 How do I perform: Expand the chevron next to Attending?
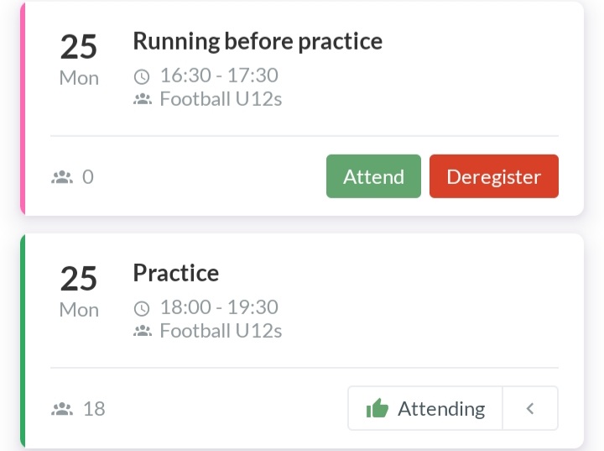530,408
